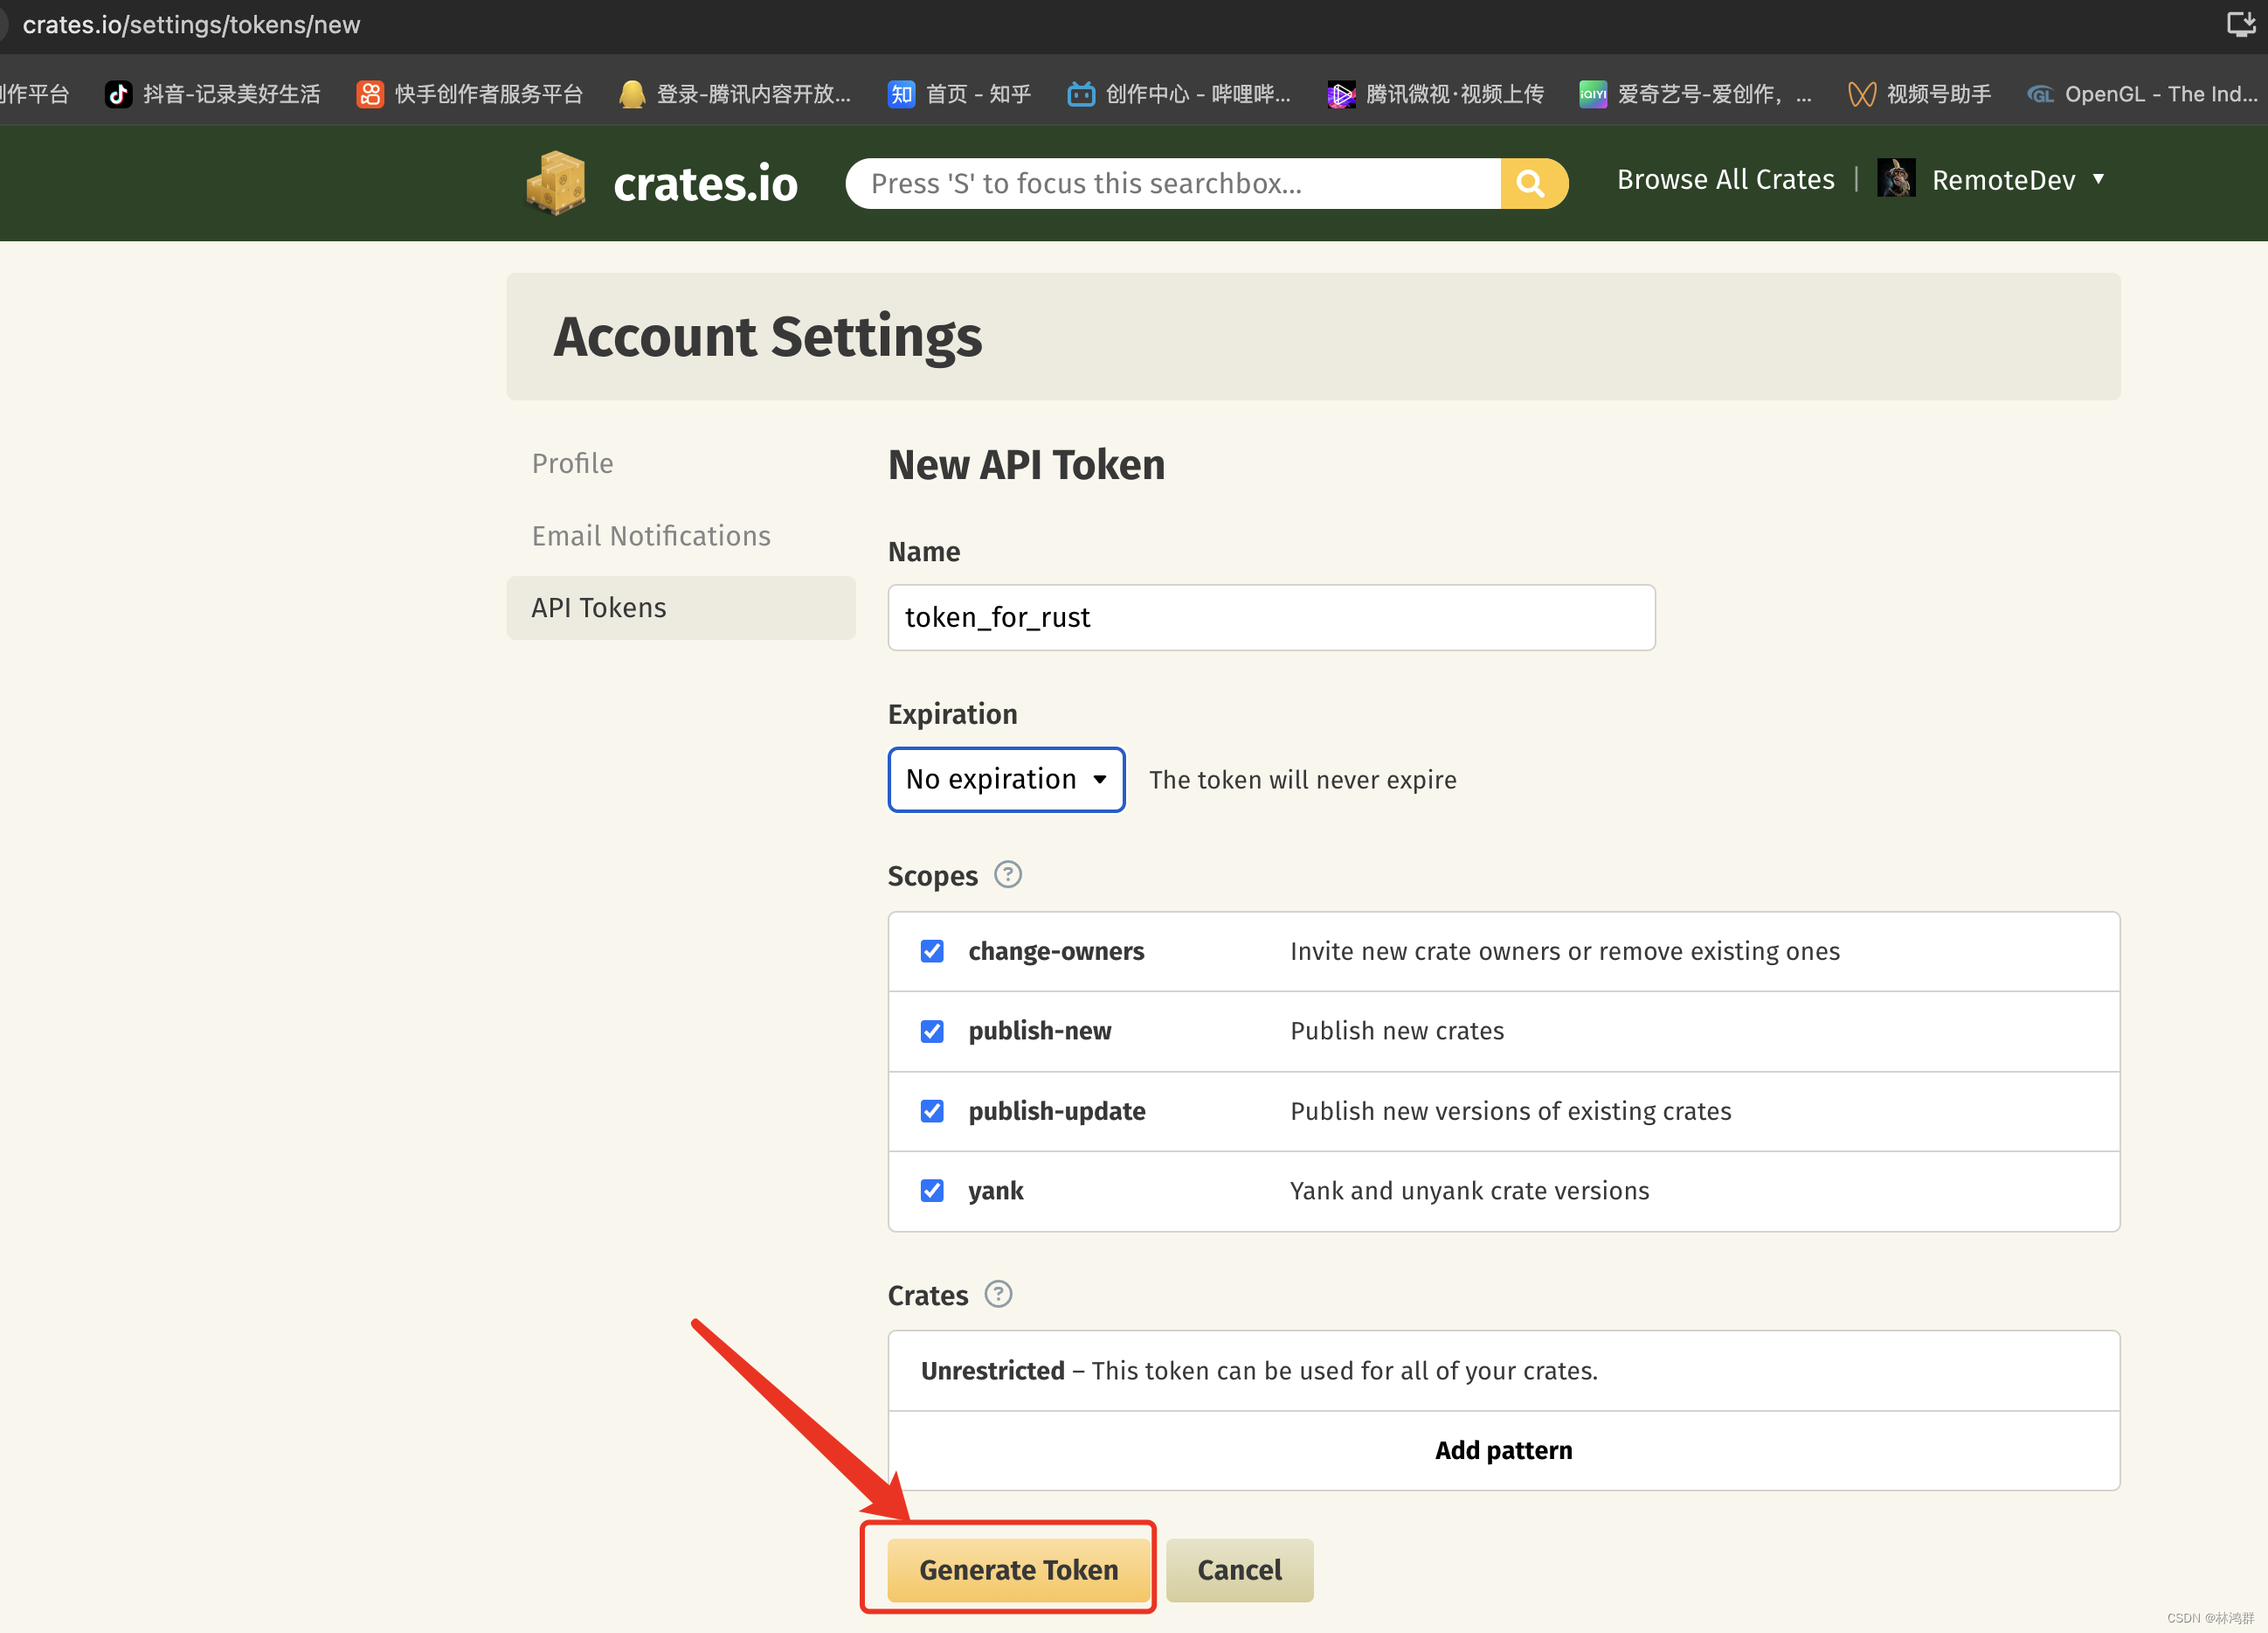Image resolution: width=2268 pixels, height=1633 pixels.
Task: Open the Zhihu bookmark in bookmarks bar
Action: coord(959,94)
